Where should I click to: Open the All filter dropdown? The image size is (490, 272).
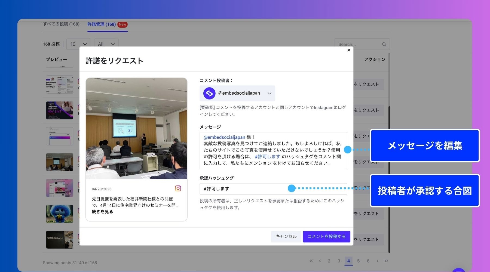click(x=106, y=44)
